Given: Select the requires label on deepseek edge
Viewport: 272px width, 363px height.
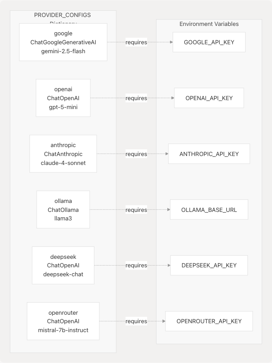Looking at the screenshot, I should 136,265.
